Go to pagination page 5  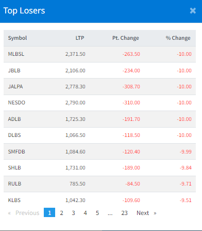tap(97, 213)
